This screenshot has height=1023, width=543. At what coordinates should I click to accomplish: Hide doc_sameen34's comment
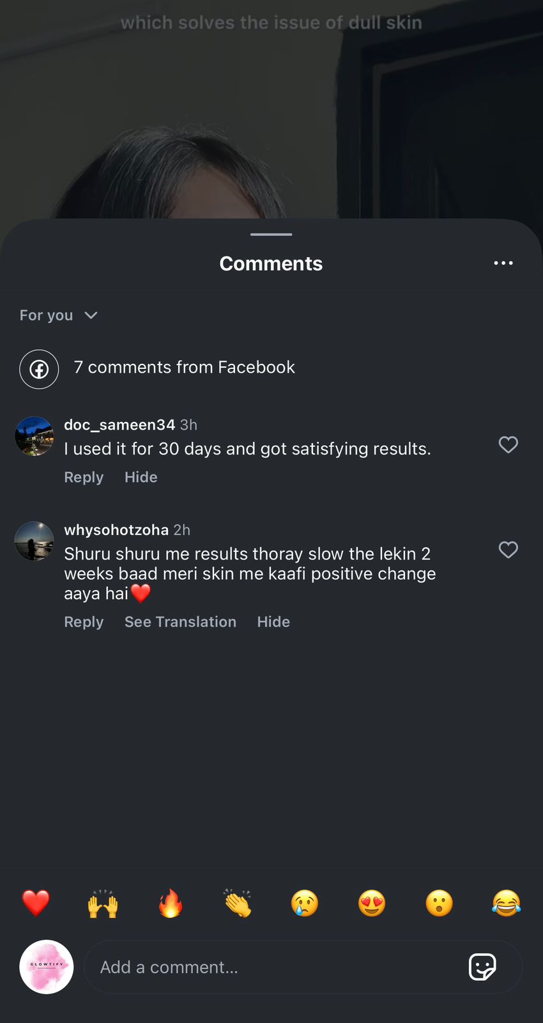click(x=141, y=478)
